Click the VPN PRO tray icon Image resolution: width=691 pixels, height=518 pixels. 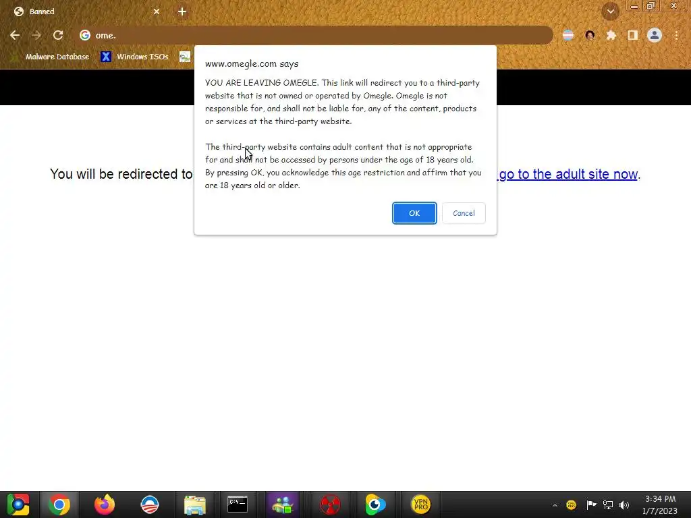[571, 505]
